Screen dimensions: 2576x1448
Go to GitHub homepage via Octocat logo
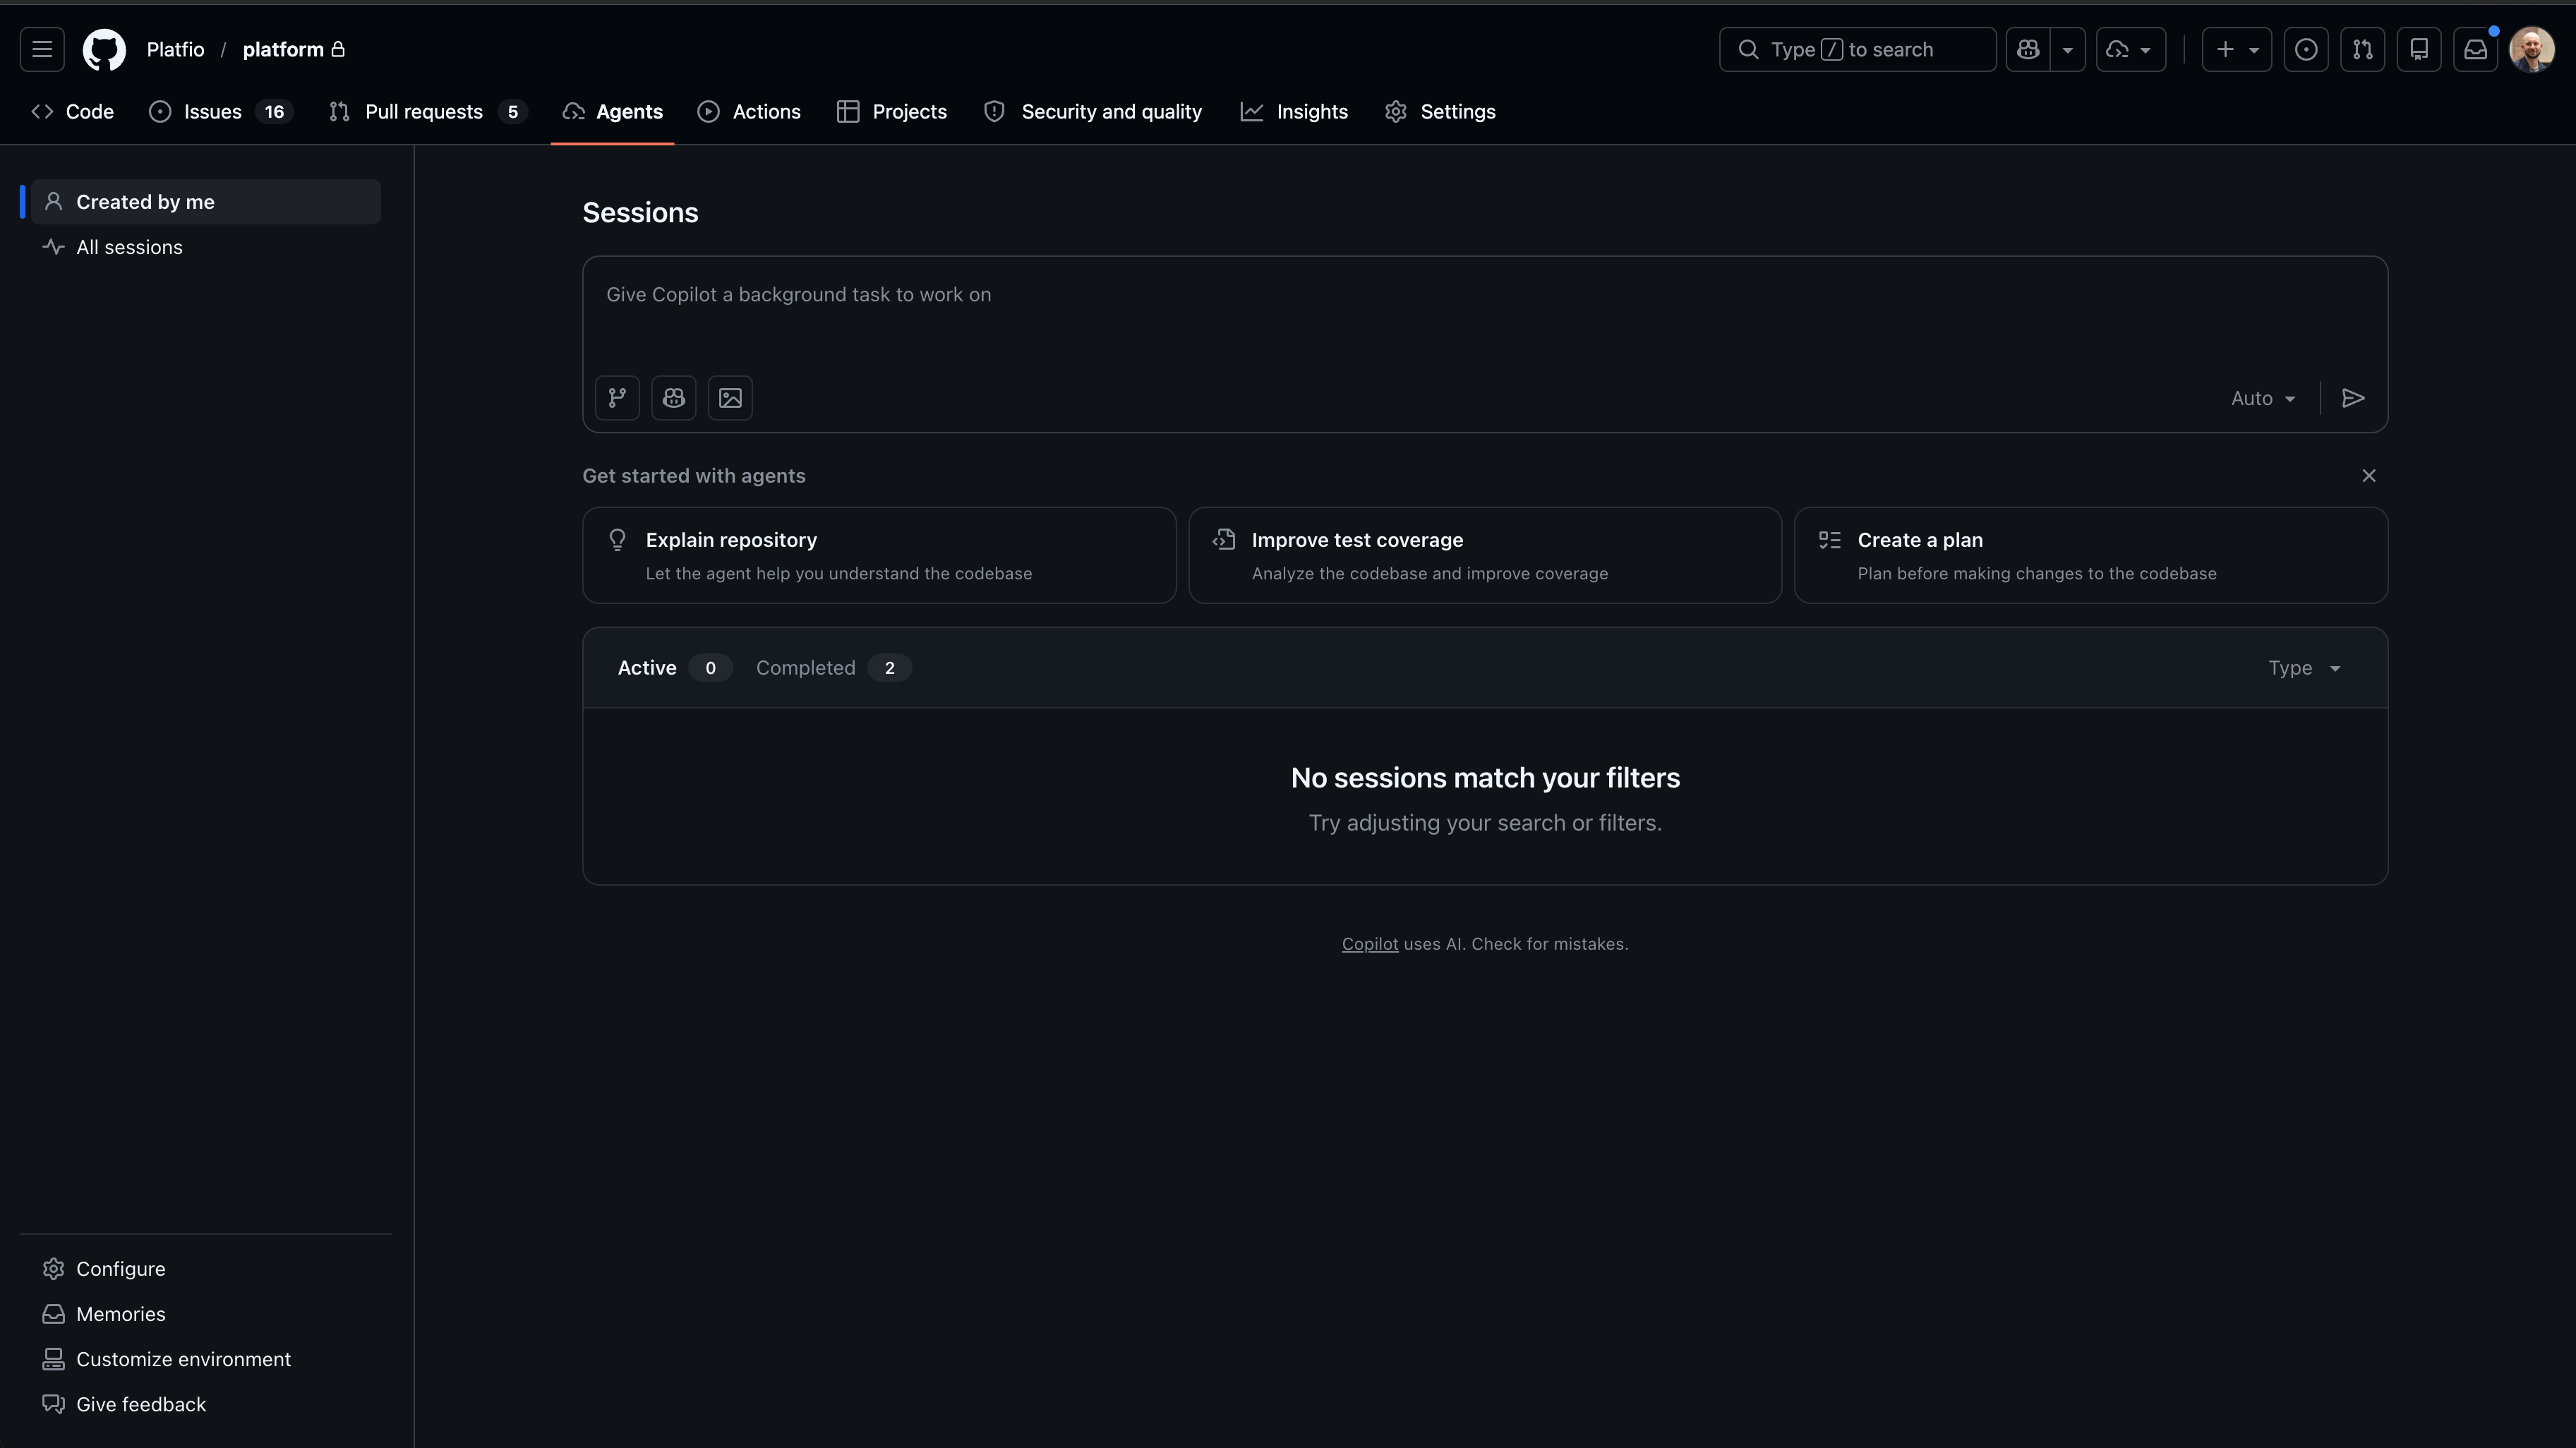click(x=104, y=49)
